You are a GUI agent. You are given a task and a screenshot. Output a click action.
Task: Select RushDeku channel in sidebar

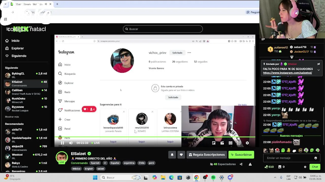pos(26,100)
